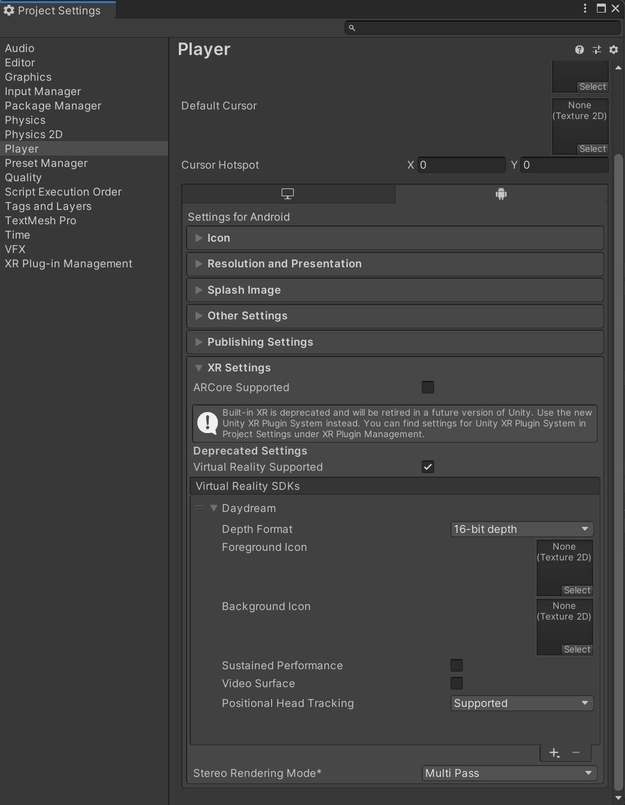
Task: Open the window kebab options menu
Action: (x=585, y=8)
